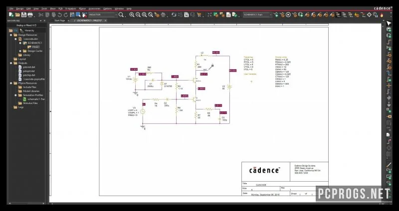Save the design with floppy disk icon

tap(23, 15)
